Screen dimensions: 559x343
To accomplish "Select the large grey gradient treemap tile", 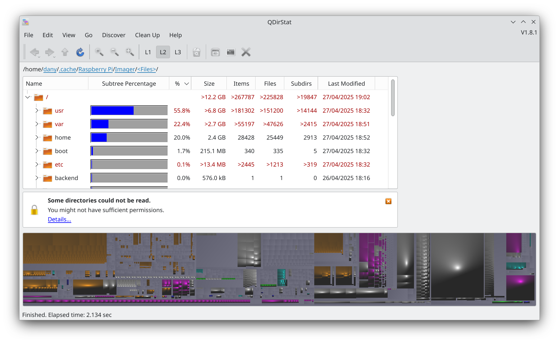I will 457,266.
